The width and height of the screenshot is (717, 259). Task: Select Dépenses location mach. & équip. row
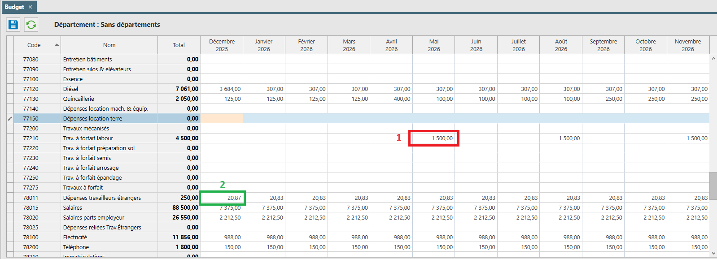105,108
